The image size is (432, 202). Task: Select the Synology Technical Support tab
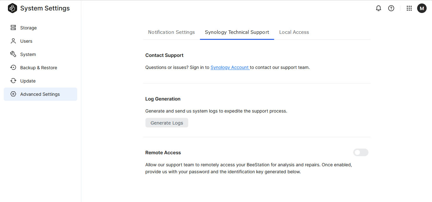tap(237, 32)
